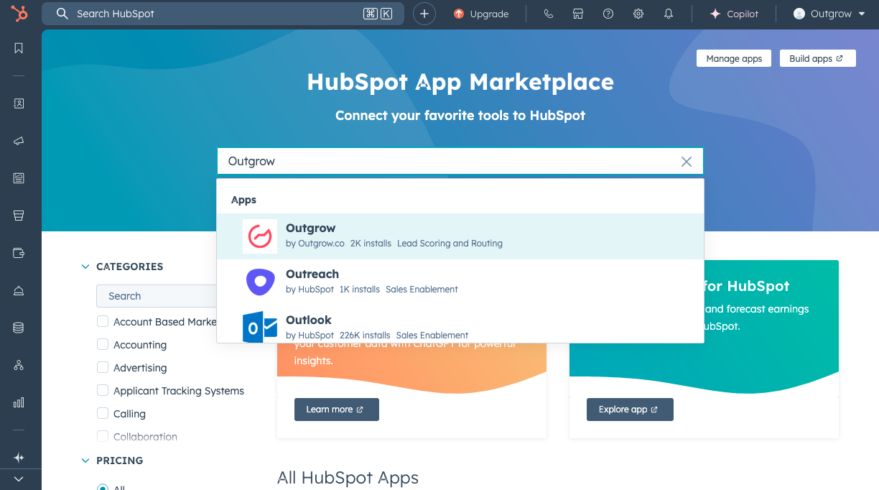
Task: Check the Account Based Marketing checkbox
Action: [x=103, y=322]
